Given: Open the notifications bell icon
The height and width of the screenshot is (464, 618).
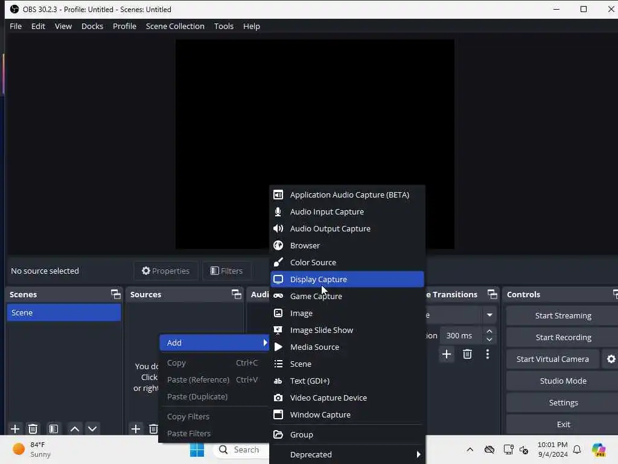Looking at the screenshot, I should pyautogui.click(x=577, y=449).
